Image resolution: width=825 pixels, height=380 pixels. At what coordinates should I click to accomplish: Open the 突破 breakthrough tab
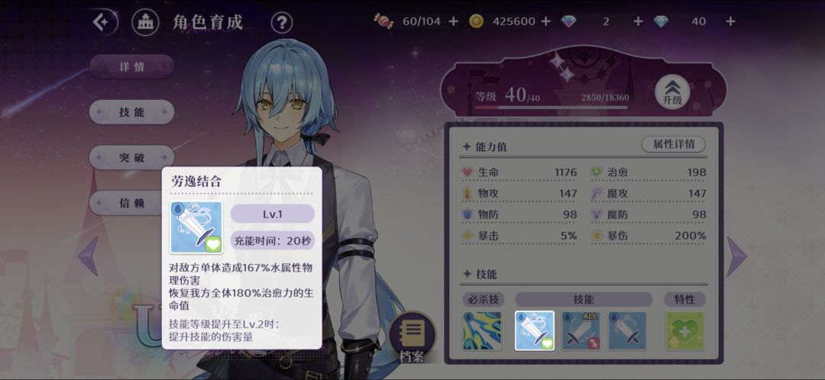pyautogui.click(x=131, y=158)
